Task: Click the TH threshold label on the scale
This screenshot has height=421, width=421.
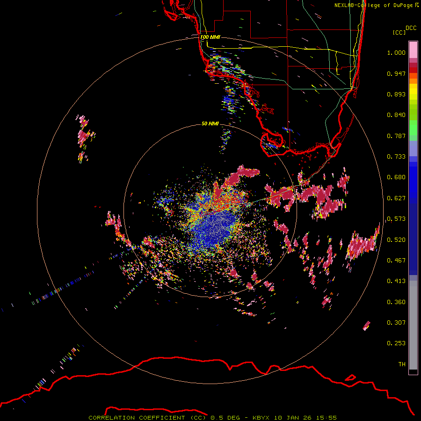Action: click(402, 364)
